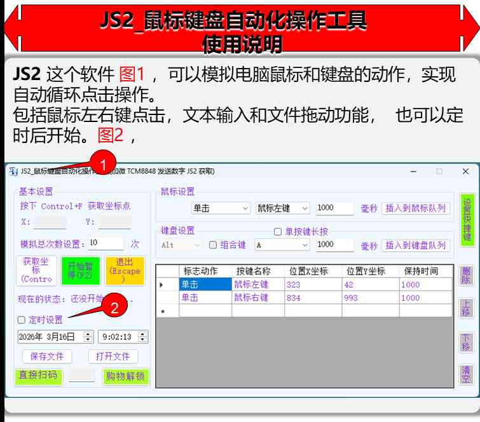Image resolution: width=480 pixels, height=422 pixels.
Task: Toggle the 组合键 checkbox
Action: point(213,245)
